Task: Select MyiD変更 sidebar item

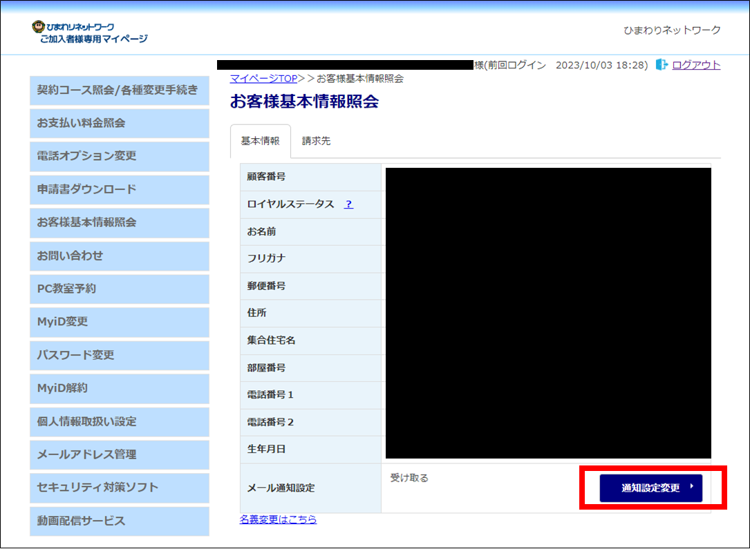Action: click(120, 322)
